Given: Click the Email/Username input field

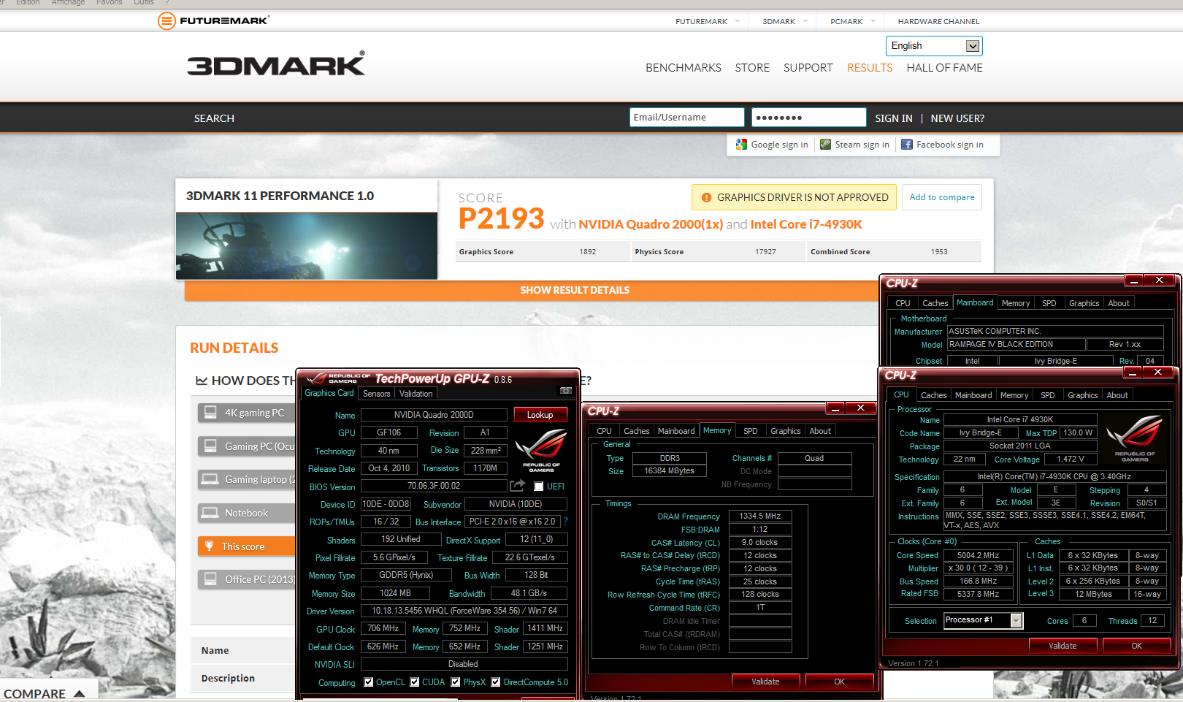Looking at the screenshot, I should click(x=686, y=118).
